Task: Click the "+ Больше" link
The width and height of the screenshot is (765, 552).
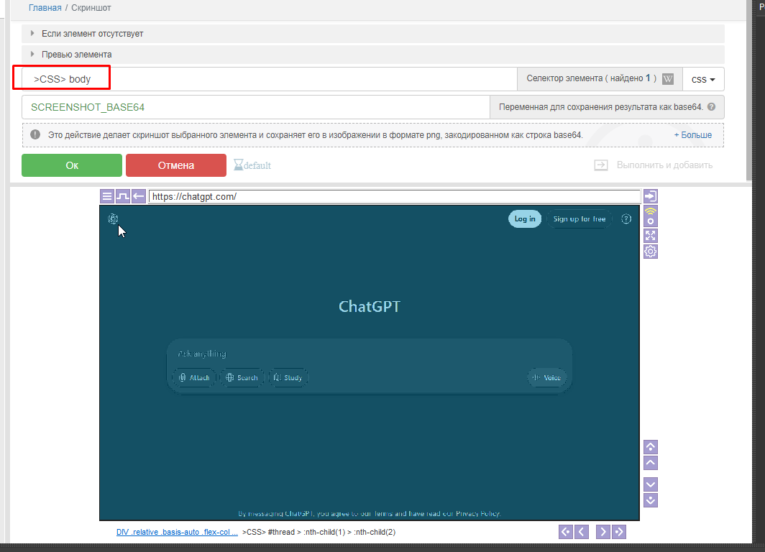Action: [692, 135]
